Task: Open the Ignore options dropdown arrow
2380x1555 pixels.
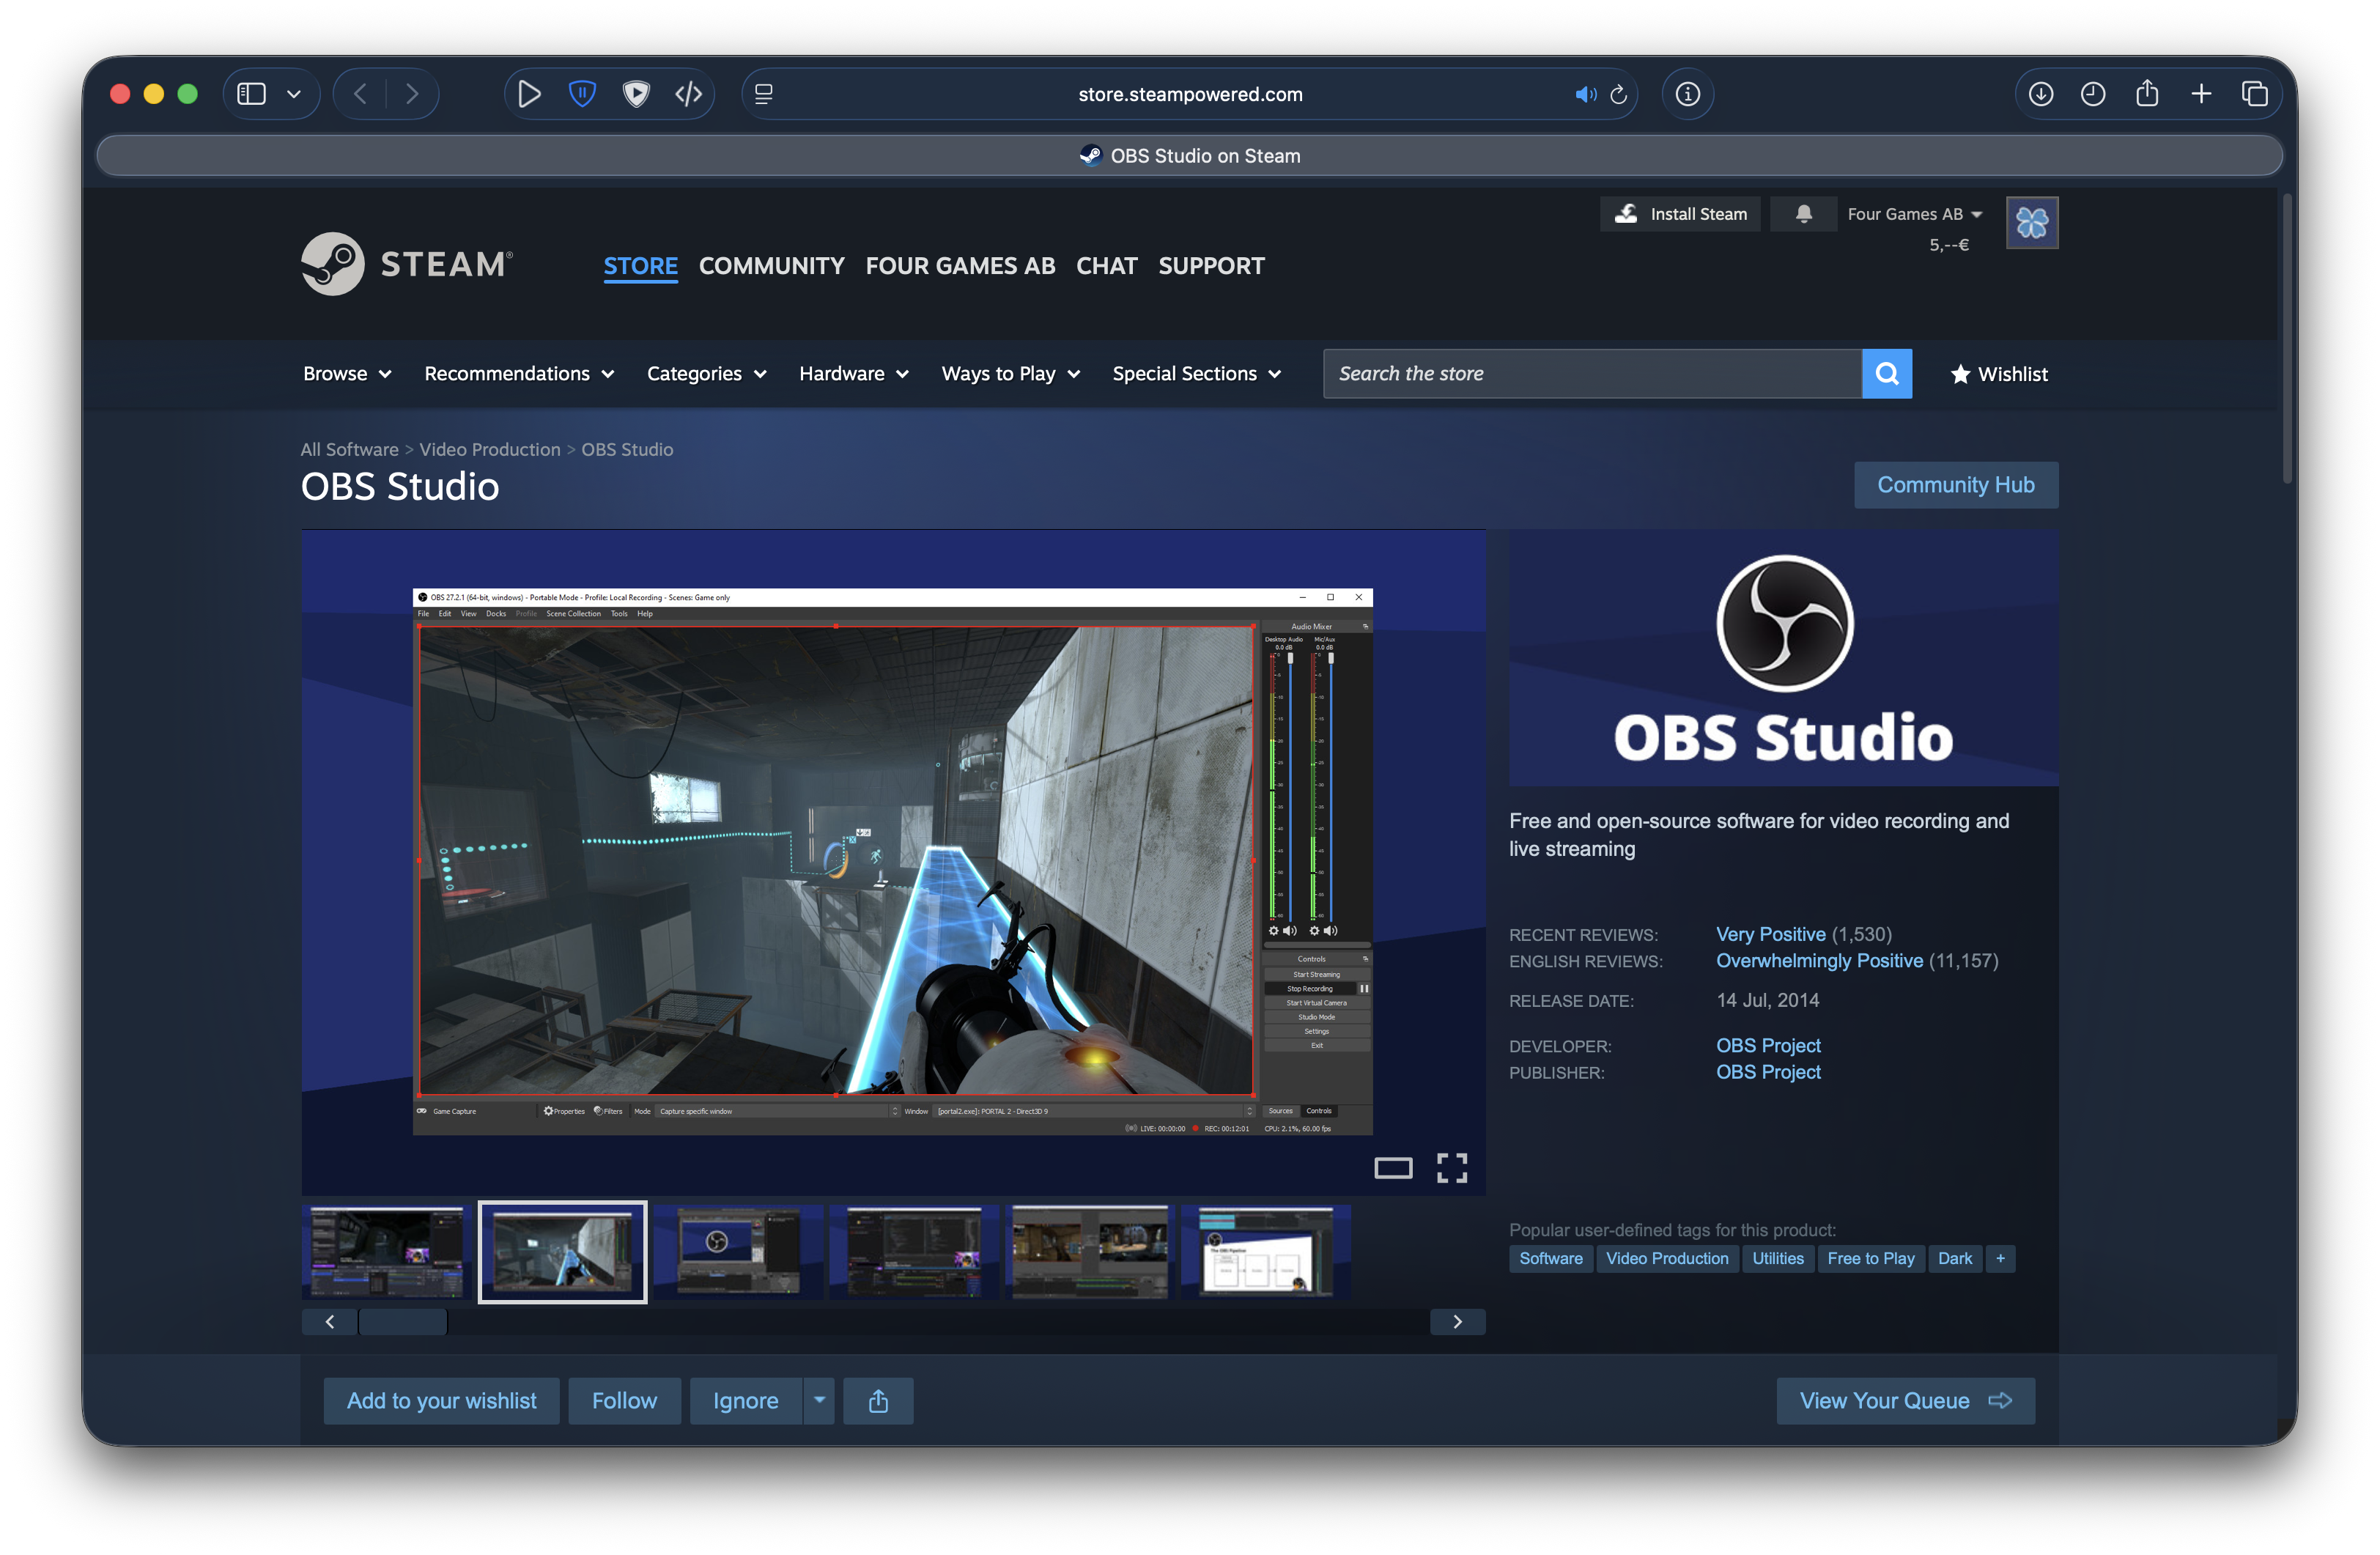Action: (x=819, y=1401)
